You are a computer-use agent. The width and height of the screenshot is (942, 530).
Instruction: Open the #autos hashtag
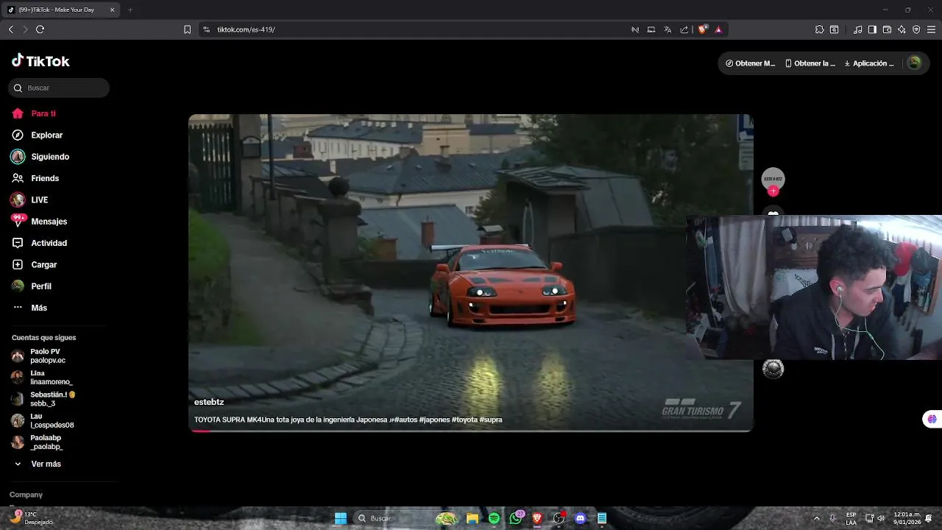click(x=406, y=420)
